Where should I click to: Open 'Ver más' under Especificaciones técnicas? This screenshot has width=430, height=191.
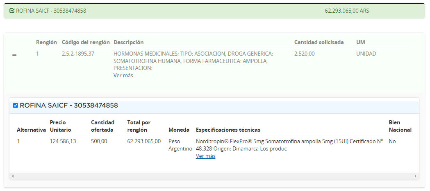205,156
